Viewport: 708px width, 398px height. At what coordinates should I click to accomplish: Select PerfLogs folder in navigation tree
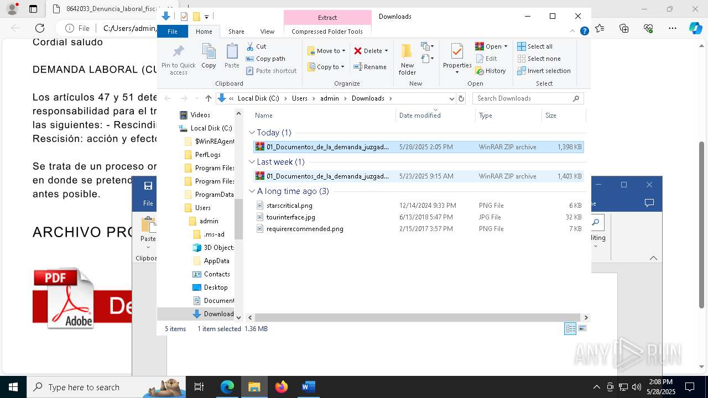[202, 155]
